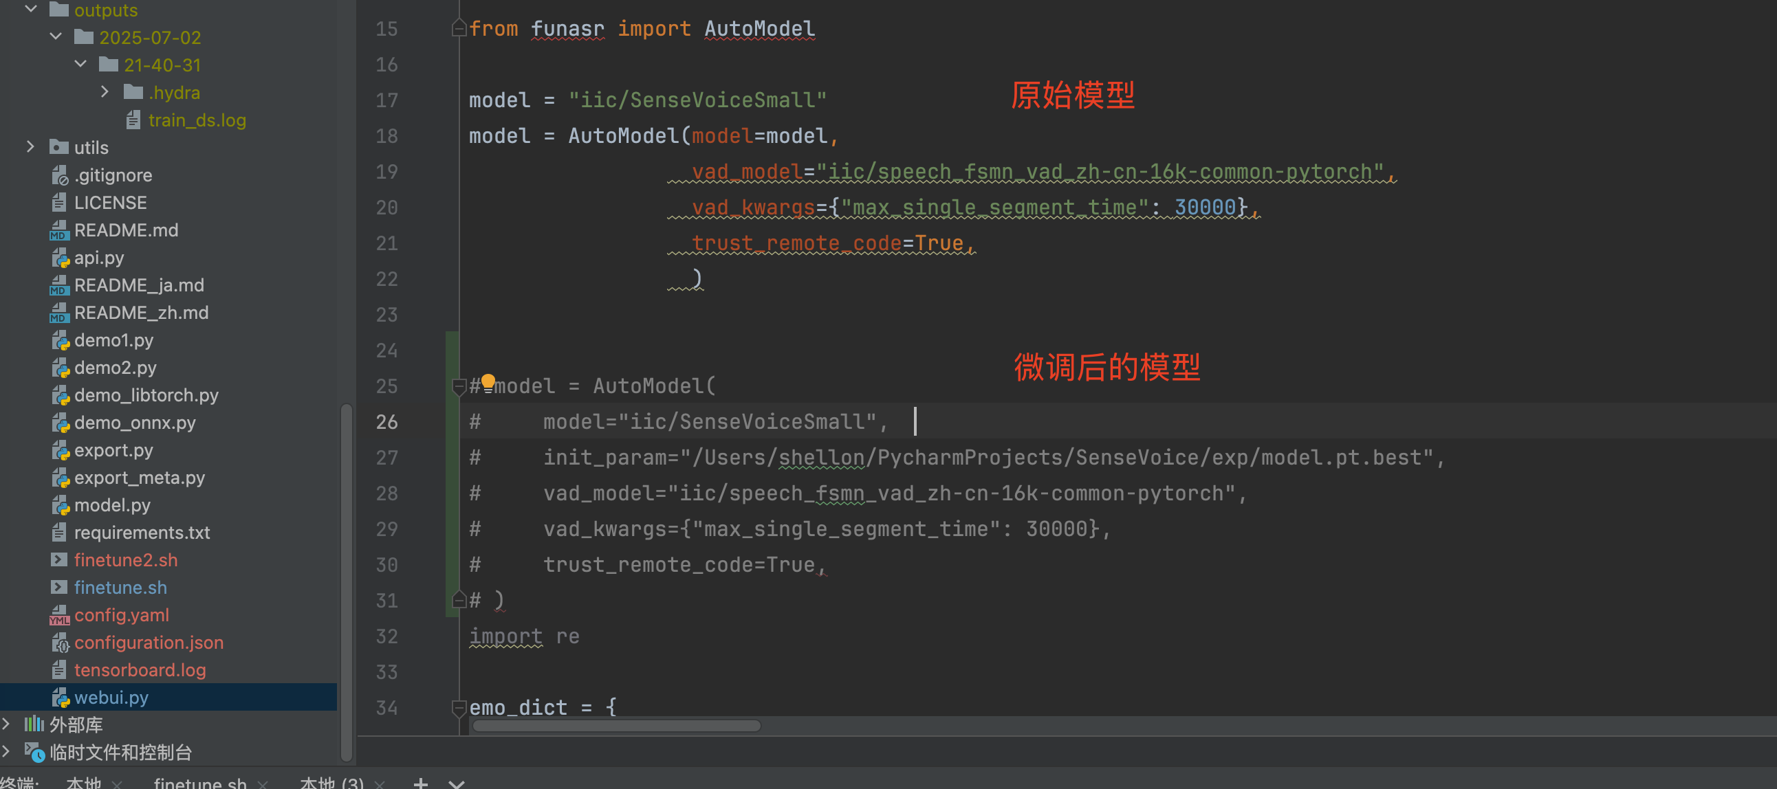Click the 外部库 library icon
The height and width of the screenshot is (789, 1777).
click(34, 724)
